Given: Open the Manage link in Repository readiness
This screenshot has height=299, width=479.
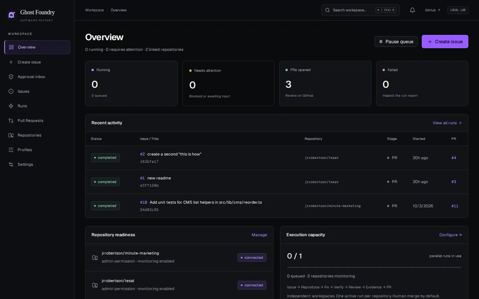Looking at the screenshot, I should [259, 235].
